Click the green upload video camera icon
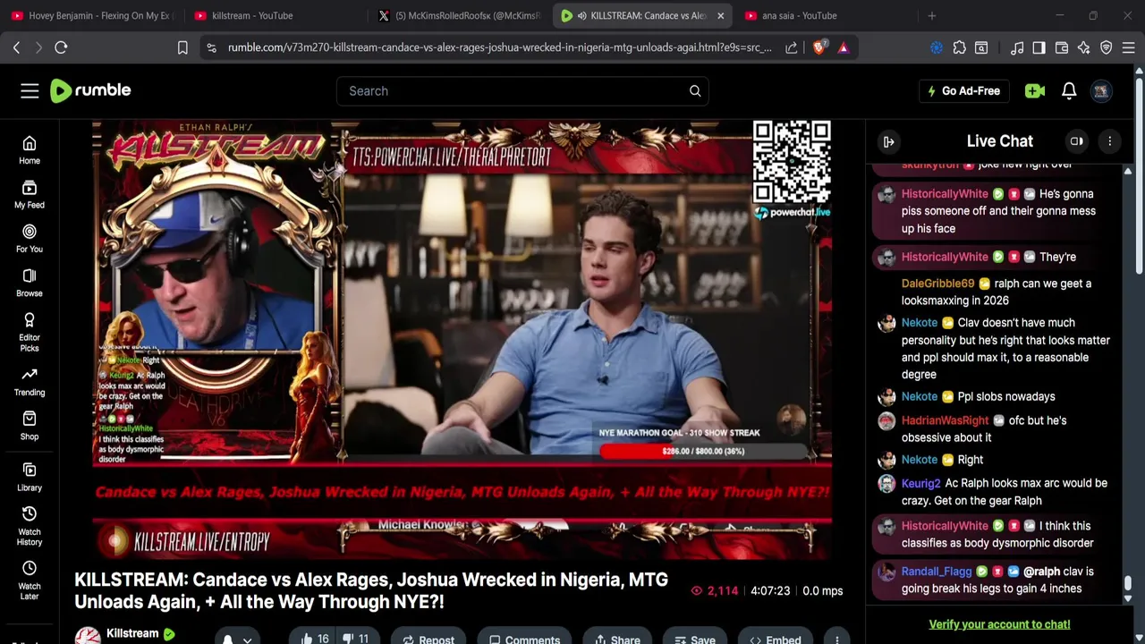 (x=1035, y=90)
